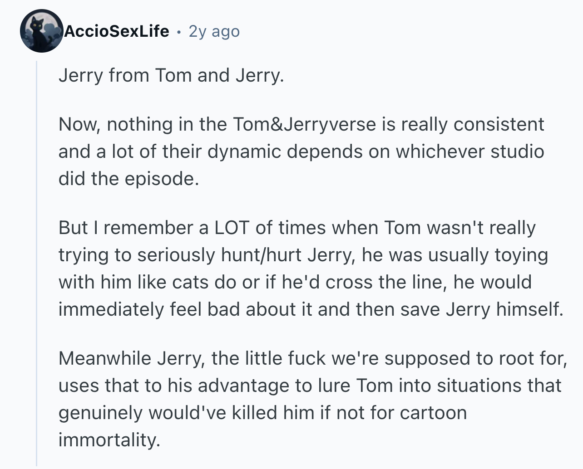The height and width of the screenshot is (469, 583).
Task: Open the AccioSexLife username profile link
Action: (117, 31)
